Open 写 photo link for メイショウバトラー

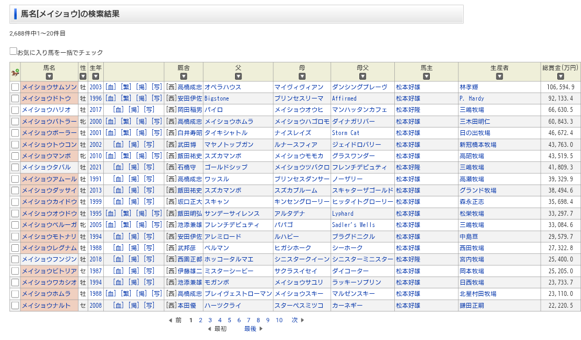[x=157, y=122]
